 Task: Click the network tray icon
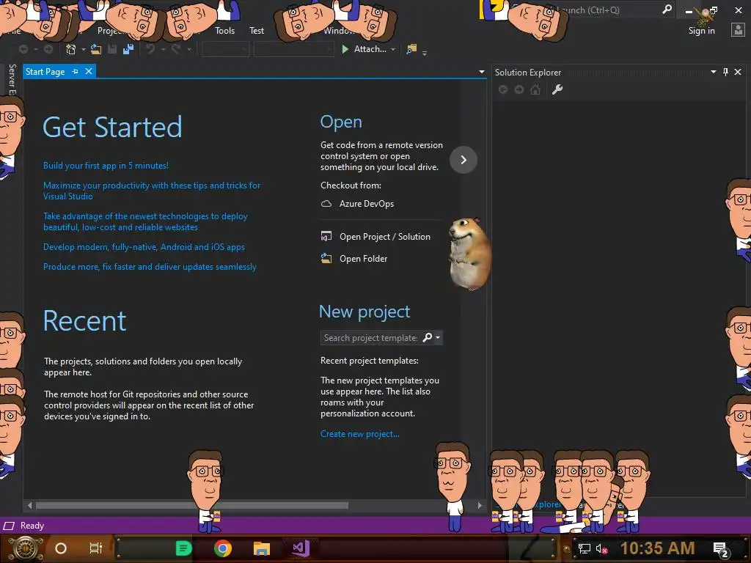[x=585, y=548]
